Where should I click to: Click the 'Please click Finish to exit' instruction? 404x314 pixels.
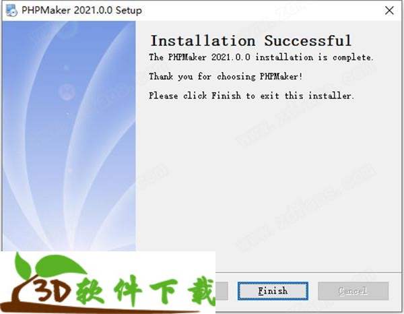pos(251,96)
